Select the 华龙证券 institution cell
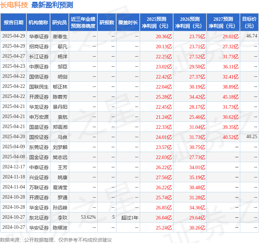Screen dimensions: 259x243 click(x=39, y=107)
